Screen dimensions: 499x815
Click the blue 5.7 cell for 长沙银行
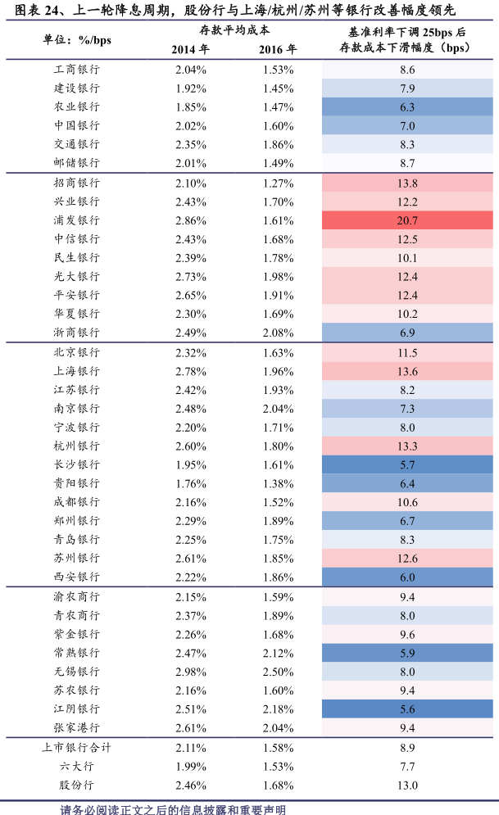tap(407, 464)
